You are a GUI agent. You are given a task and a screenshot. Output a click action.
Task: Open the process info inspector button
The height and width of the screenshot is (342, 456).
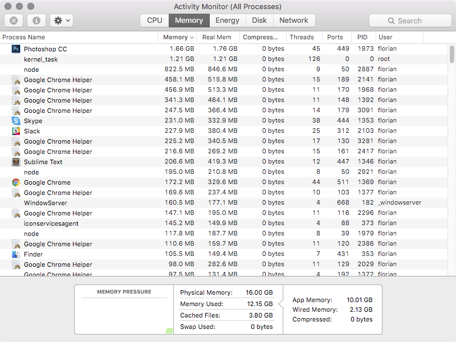[x=36, y=21]
